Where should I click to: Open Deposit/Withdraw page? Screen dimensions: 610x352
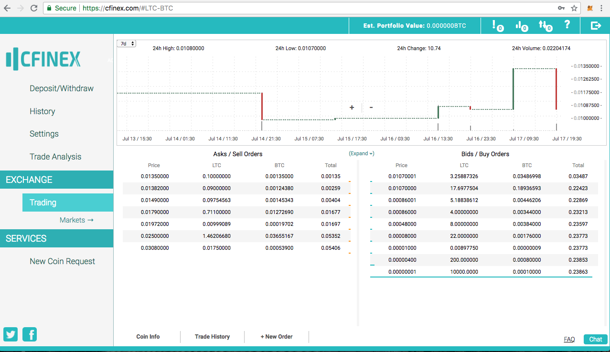62,88
